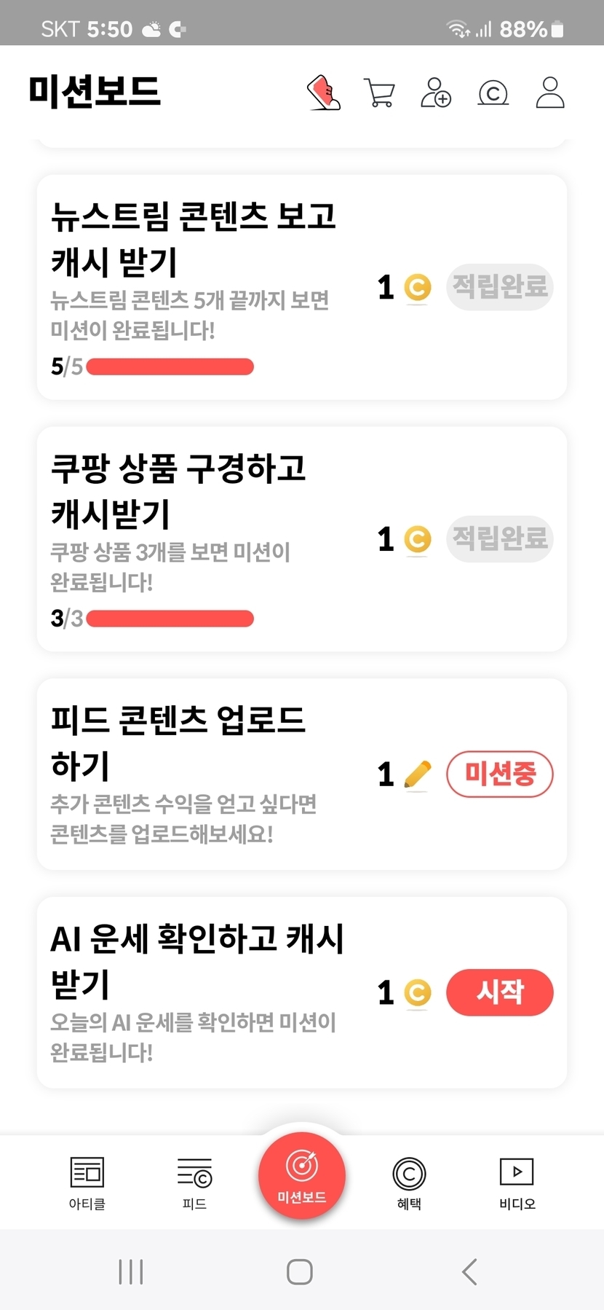Tap 적립완료 on the 쿠팡 상품 mission

[500, 539]
